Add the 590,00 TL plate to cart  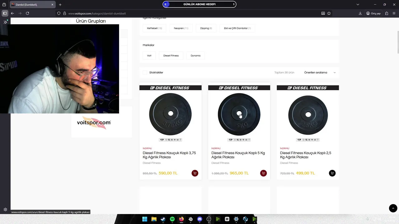195,173
